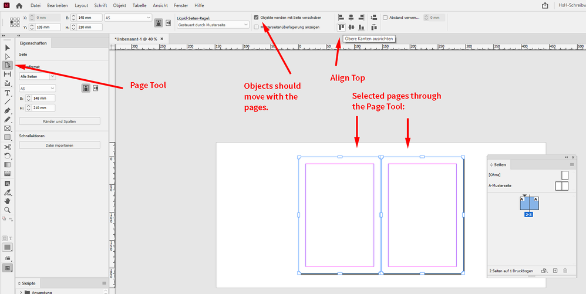586x294 pixels.
Task: Select the Pencil tool
Action: (x=7, y=120)
